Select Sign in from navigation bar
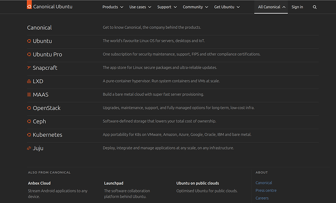The height and width of the screenshot is (203, 336). pos(297,7)
